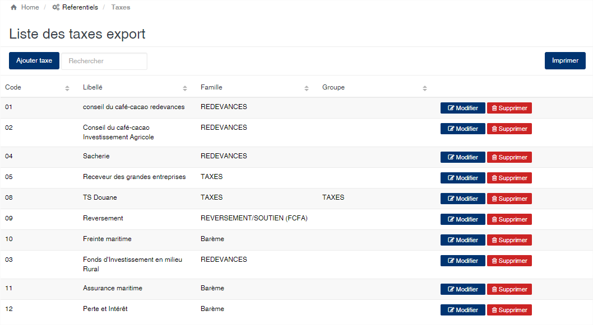This screenshot has height=325, width=593.
Task: Modify the Freinte maritime tax
Action: point(462,240)
